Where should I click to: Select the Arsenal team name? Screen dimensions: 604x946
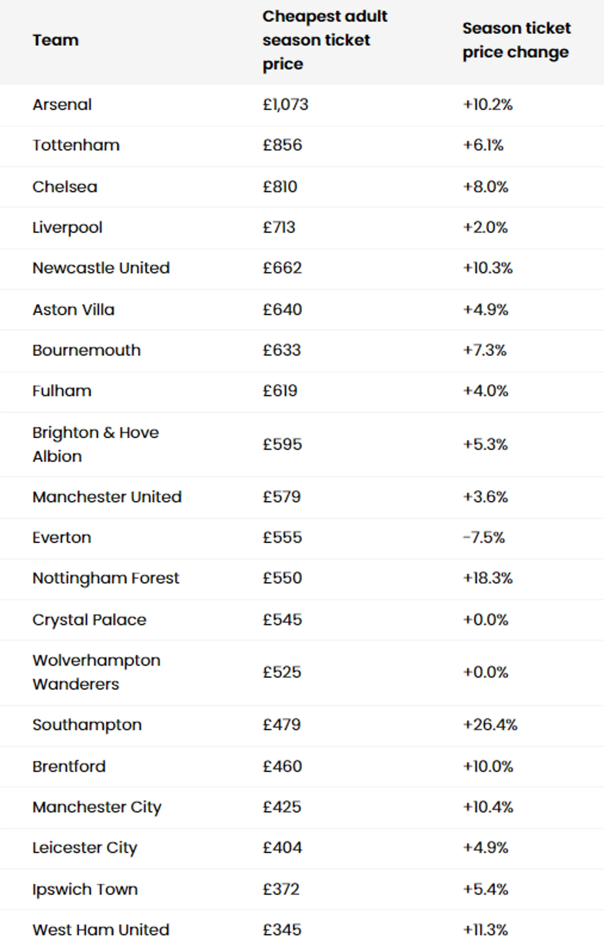[62, 105]
